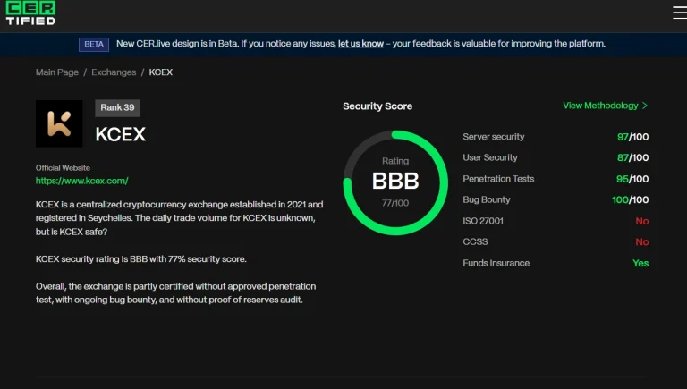This screenshot has height=389, width=687.
Task: Click the Rank 39 badge
Action: 117,108
